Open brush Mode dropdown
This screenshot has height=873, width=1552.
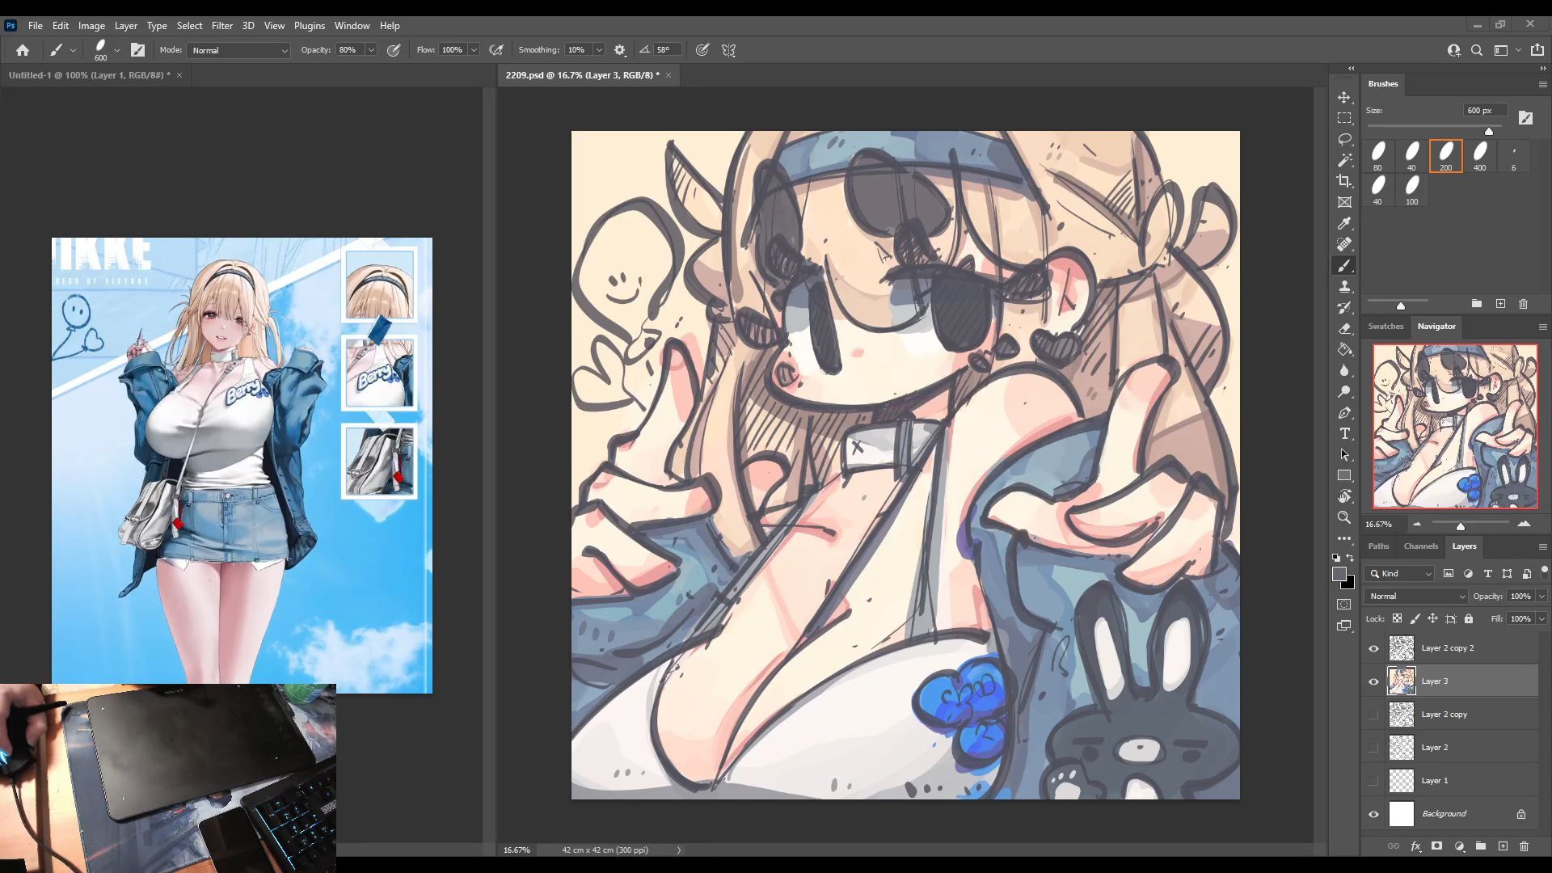click(x=238, y=50)
